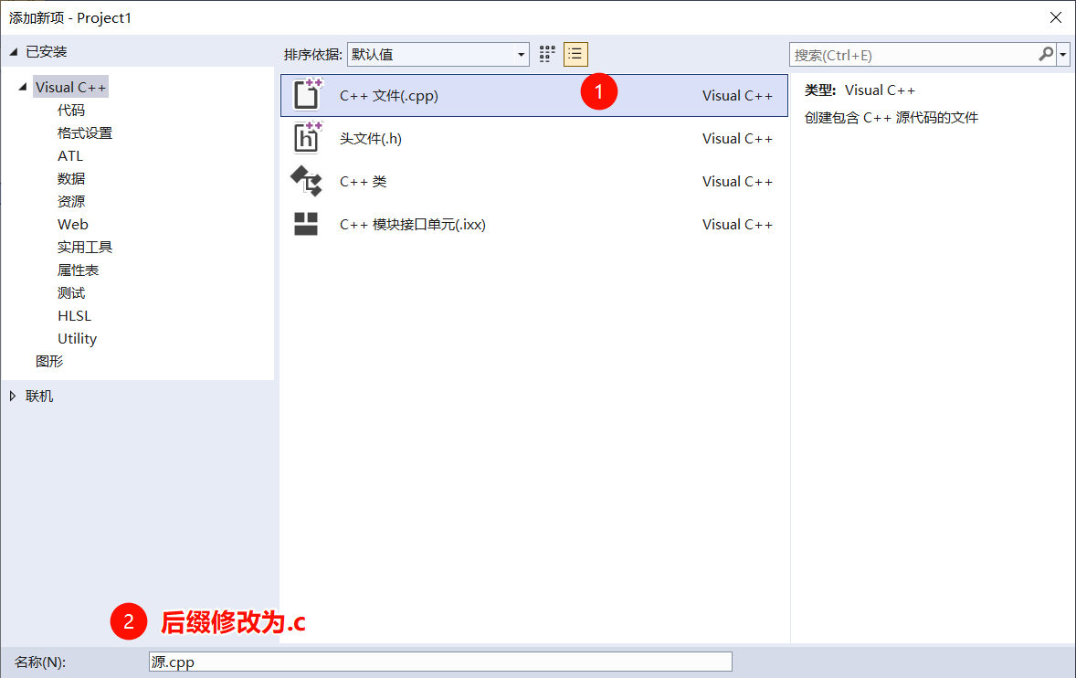Select Visual C++ in the tree
Viewport: 1076px width, 678px height.
70,87
